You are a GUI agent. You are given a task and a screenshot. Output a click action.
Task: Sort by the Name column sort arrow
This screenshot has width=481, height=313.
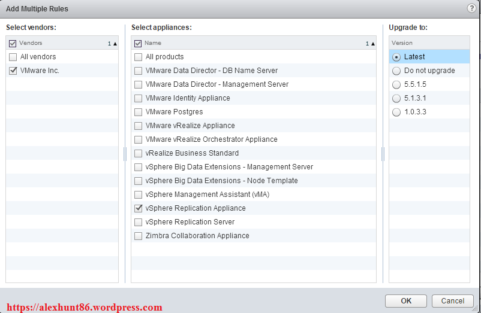pyautogui.click(x=373, y=44)
